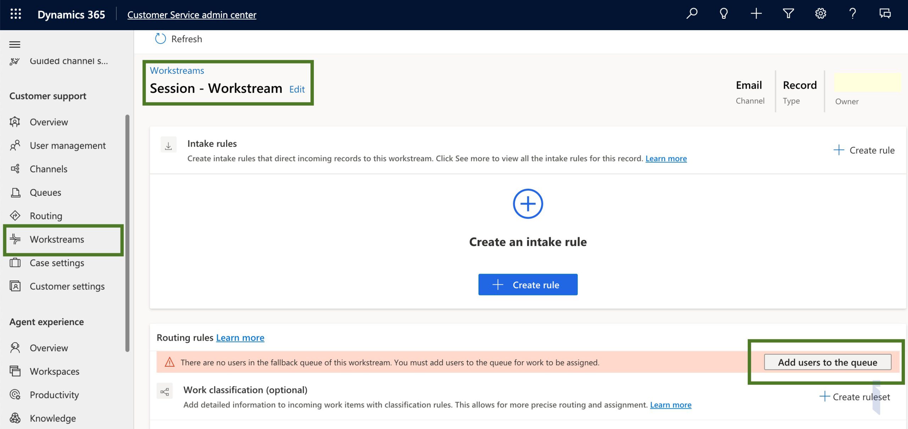The width and height of the screenshot is (908, 429).
Task: Open the chat feedback icon in header
Action: 885,14
